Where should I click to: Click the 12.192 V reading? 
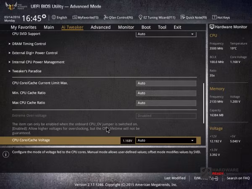[215, 141]
